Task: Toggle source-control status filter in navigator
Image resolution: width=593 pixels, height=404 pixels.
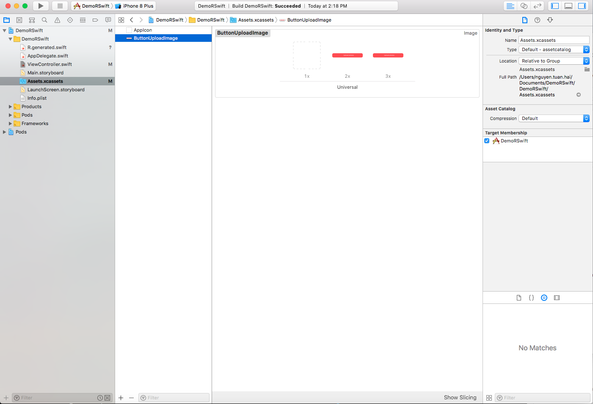Action: (x=108, y=398)
